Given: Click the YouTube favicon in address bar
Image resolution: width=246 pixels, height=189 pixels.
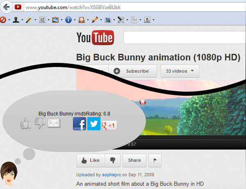Looking at the screenshot, I should pyautogui.click(x=18, y=7).
